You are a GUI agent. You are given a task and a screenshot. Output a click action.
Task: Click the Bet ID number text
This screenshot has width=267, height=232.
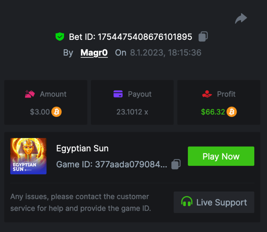(145, 37)
